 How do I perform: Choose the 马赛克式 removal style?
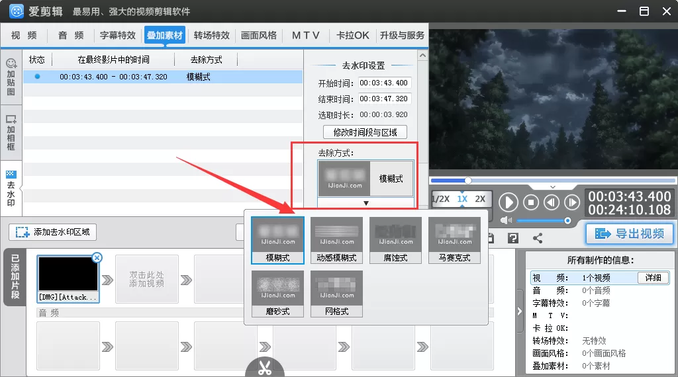click(x=454, y=240)
